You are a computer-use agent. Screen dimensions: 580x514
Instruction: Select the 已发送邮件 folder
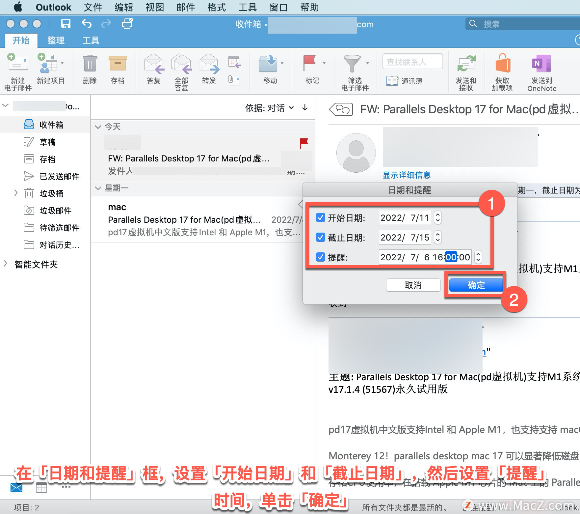45,176
